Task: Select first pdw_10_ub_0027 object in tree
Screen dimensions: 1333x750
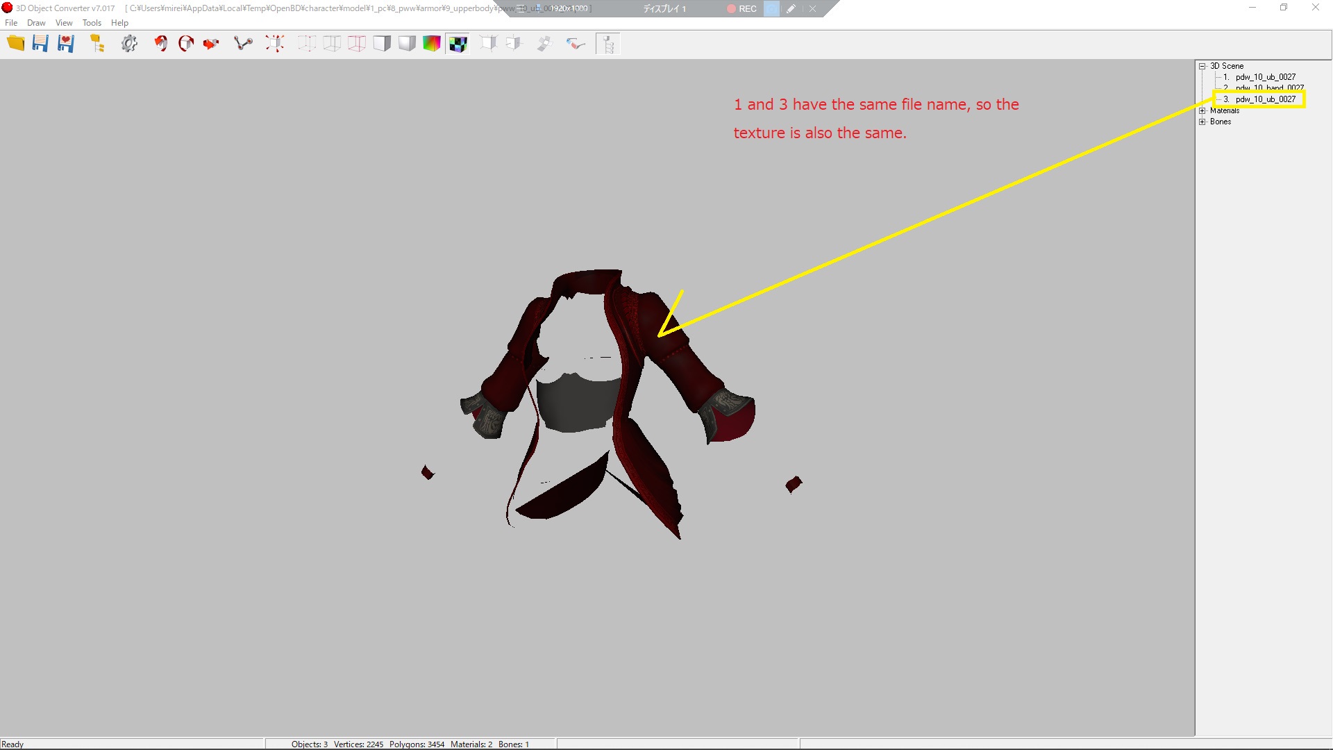Action: click(x=1265, y=77)
